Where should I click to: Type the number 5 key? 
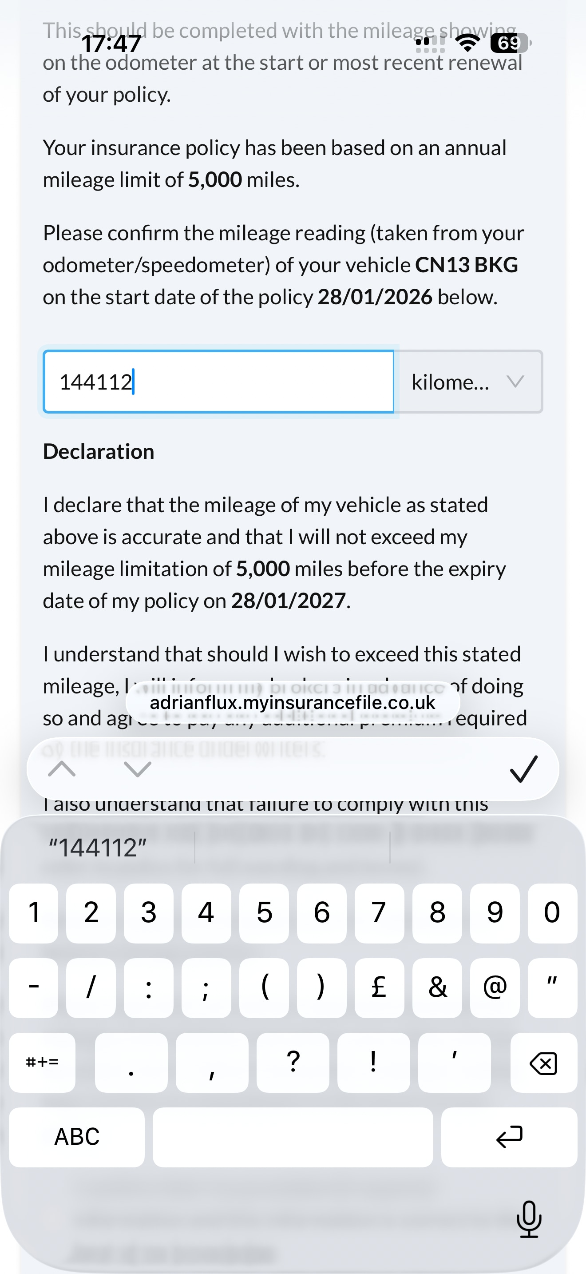point(264,912)
